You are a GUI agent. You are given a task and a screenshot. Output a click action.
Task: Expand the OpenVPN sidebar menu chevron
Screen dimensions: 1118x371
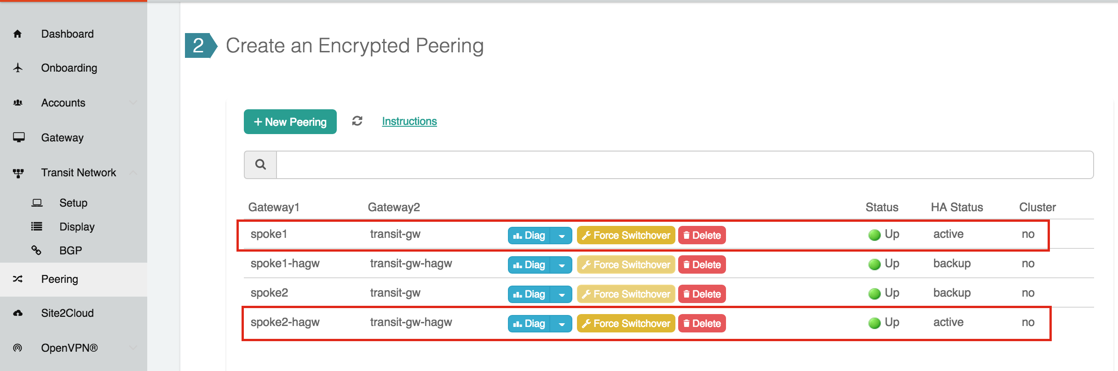133,348
